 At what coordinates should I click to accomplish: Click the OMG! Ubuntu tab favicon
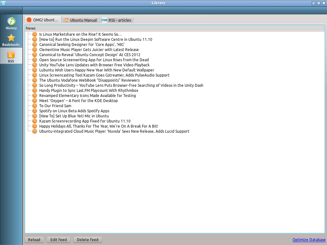29,20
